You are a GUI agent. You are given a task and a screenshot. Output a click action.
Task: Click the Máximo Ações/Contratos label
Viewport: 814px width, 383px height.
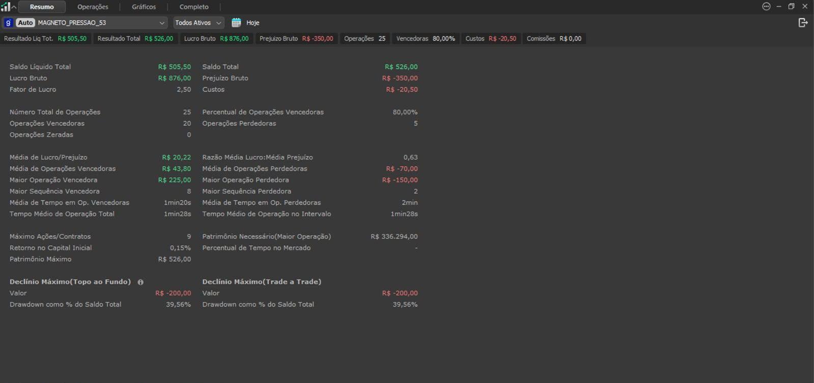[50, 236]
